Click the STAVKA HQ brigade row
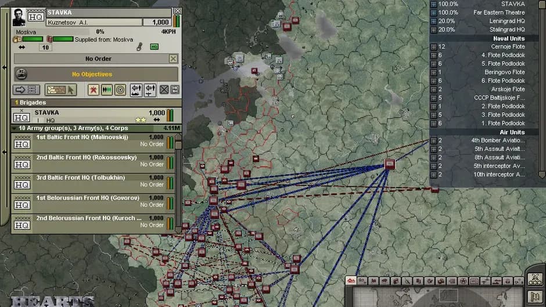Screen dimensions: 546x307 (96, 116)
